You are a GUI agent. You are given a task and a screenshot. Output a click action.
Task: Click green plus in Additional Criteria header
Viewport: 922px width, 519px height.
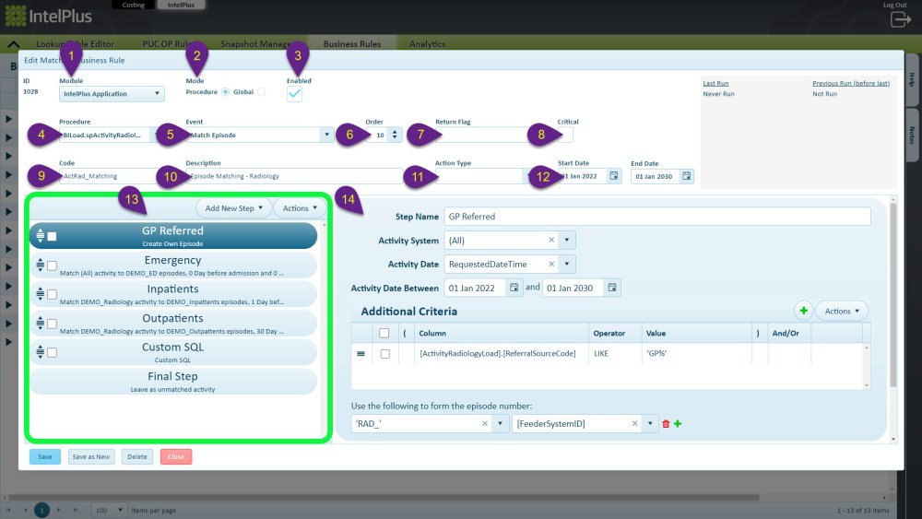tap(803, 311)
